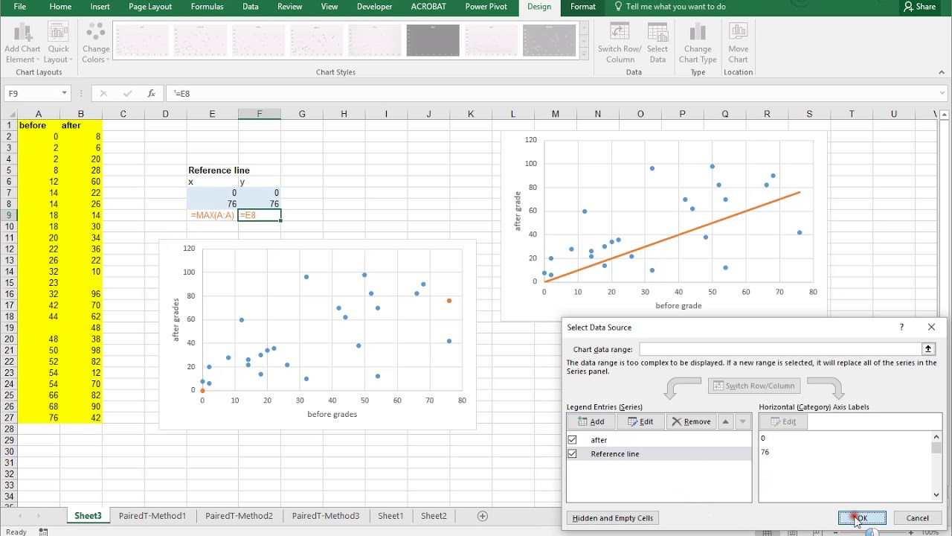Click the formula bar input
Image resolution: width=952 pixels, height=536 pixels.
550,93
